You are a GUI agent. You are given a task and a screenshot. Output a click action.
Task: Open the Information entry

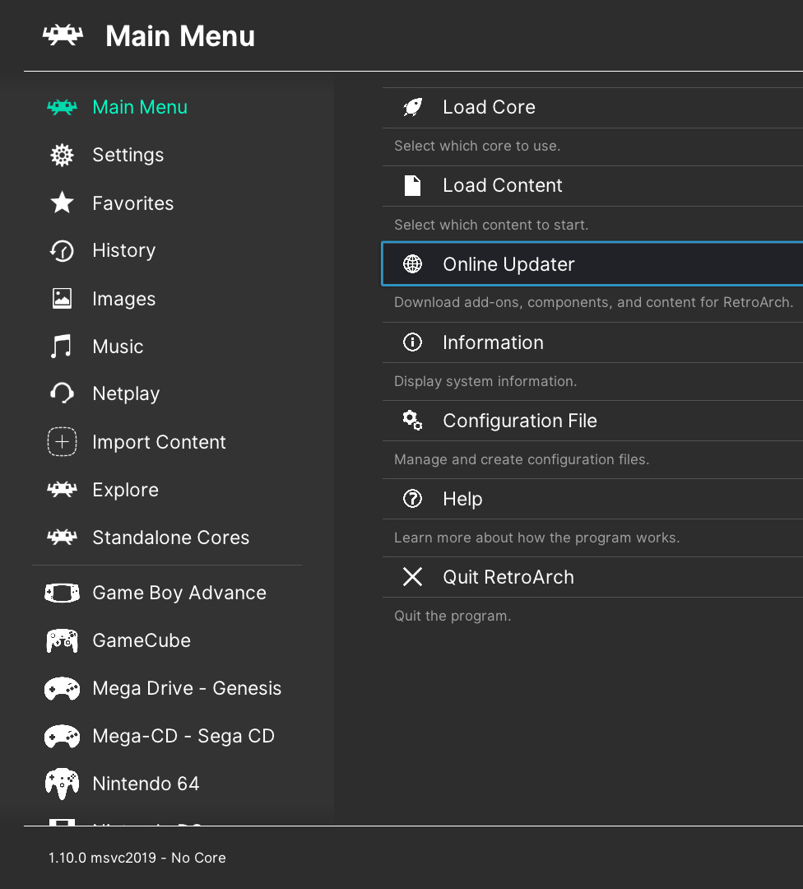tap(592, 342)
